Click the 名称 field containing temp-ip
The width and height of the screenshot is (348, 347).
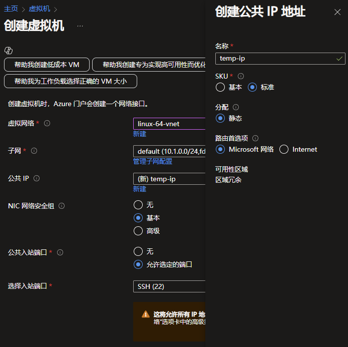[275, 59]
